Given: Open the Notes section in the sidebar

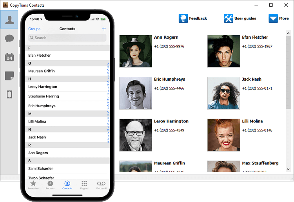Looking at the screenshot, I should coord(9,76).
